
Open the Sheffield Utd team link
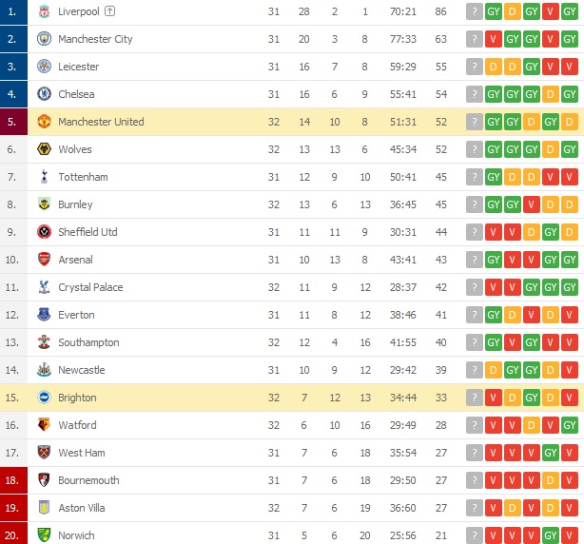pyautogui.click(x=88, y=232)
